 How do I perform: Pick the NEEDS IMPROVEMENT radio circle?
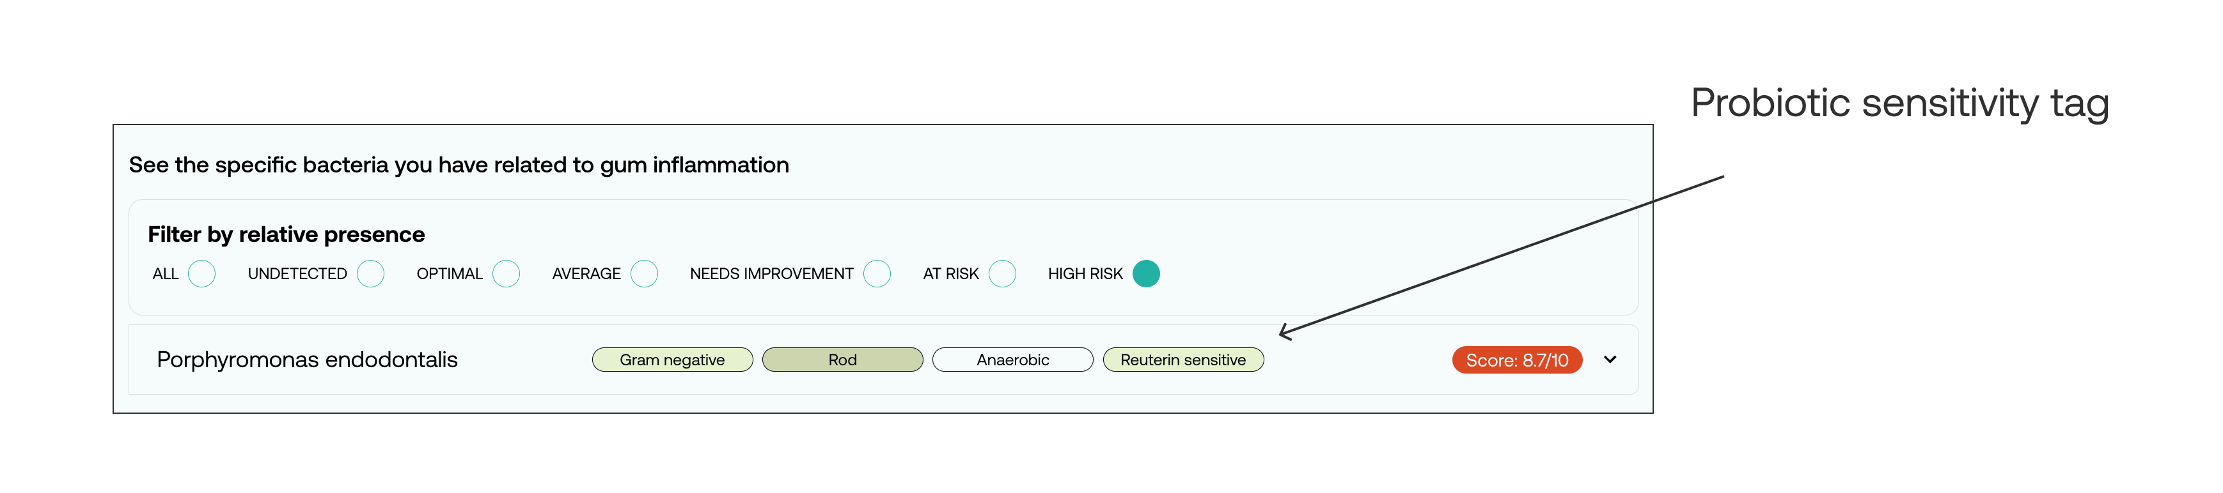[877, 273]
